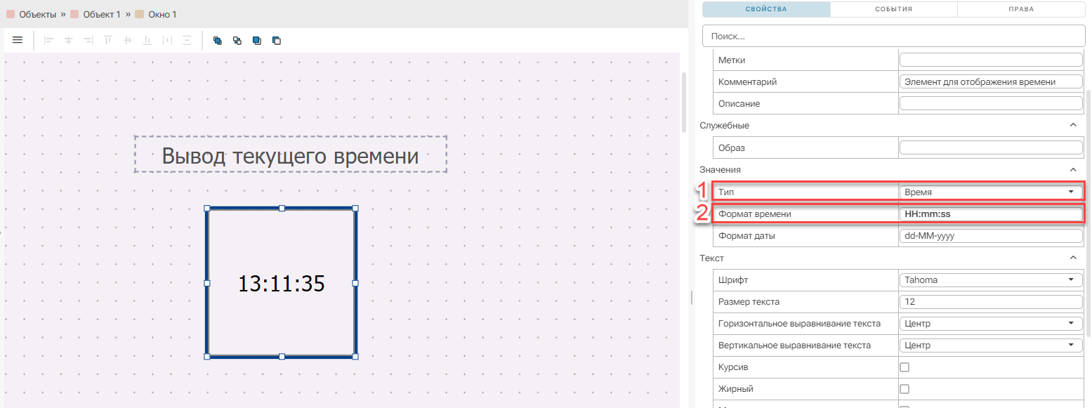1092x408 pixels.
Task: Click the Значения section header text
Action: tap(720, 169)
